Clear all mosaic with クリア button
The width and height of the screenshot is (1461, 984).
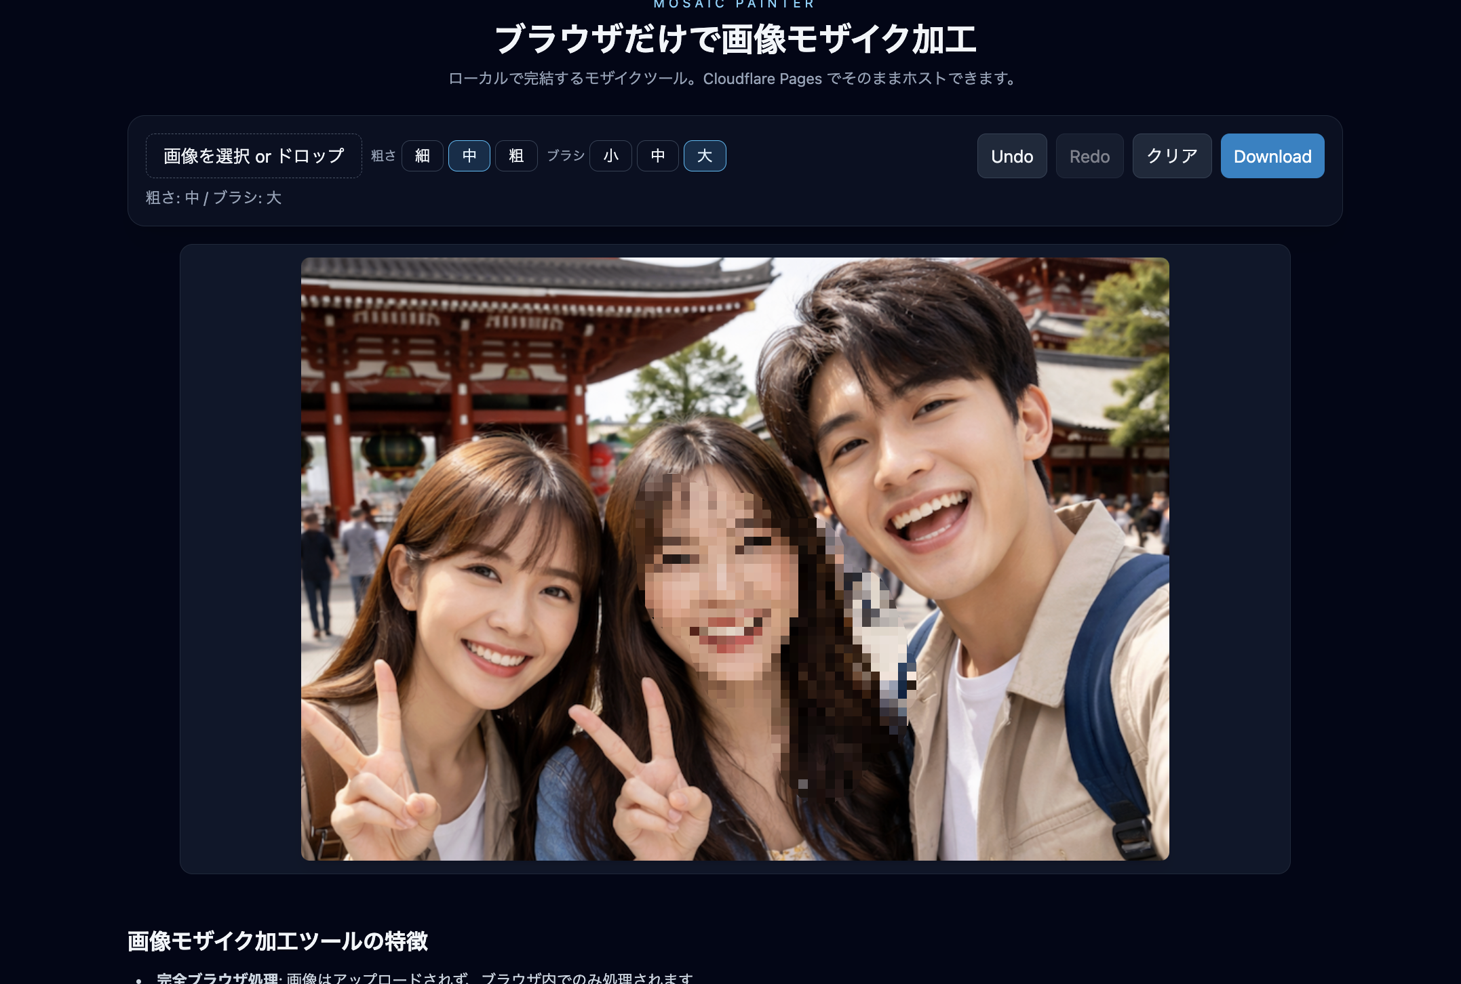pyautogui.click(x=1171, y=156)
